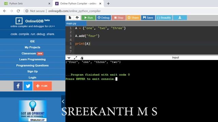Viewport: 218px width, 122px height.
Task: Go to Learn Programming
Action: pyautogui.click(x=33, y=59)
